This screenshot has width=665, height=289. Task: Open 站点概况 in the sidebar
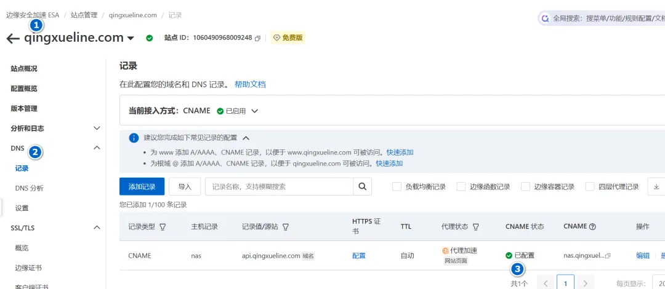(24, 69)
